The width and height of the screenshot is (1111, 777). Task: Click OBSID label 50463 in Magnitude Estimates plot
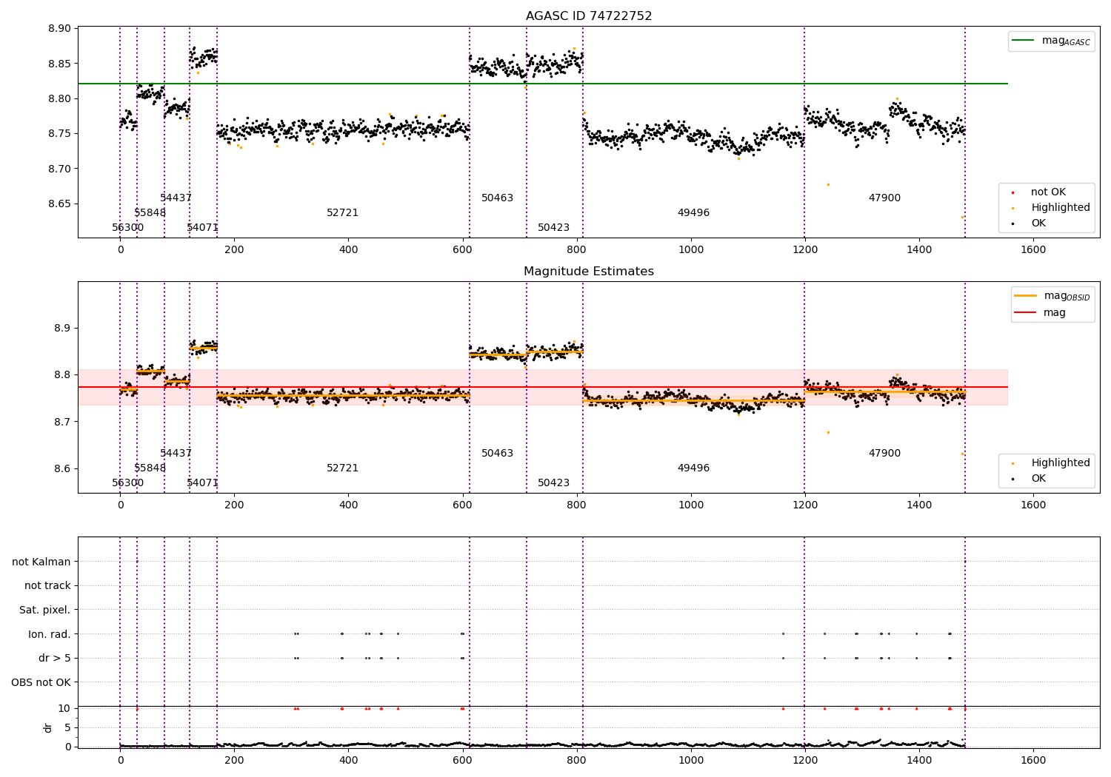497,454
